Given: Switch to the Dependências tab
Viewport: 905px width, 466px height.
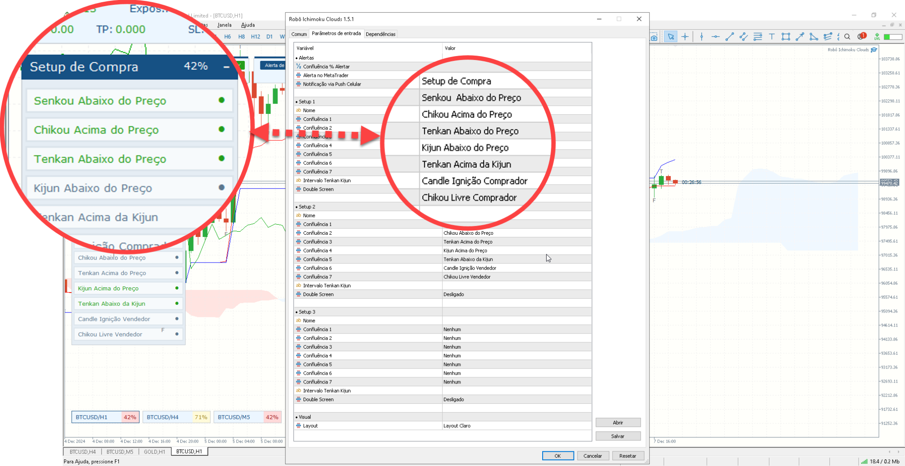Looking at the screenshot, I should point(380,34).
